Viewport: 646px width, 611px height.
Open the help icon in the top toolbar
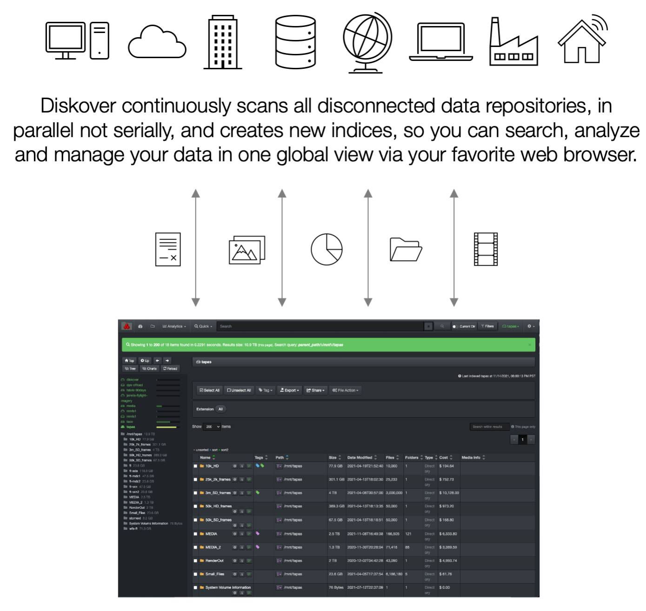coord(140,326)
